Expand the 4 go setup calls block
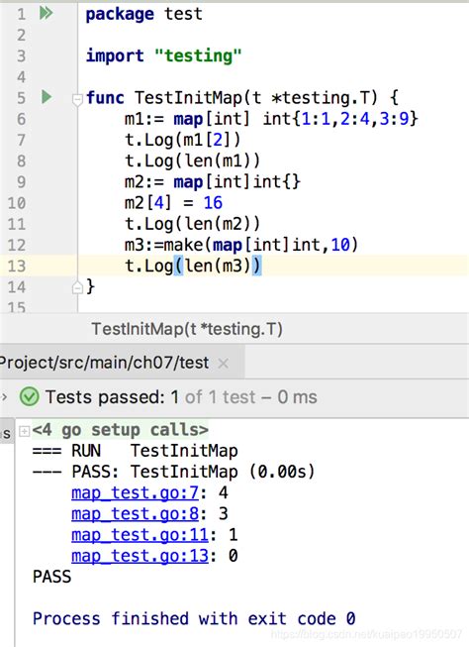 coord(25,431)
